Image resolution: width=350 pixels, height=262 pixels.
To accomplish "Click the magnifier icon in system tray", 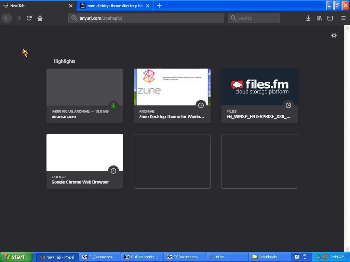I will coord(325,257).
